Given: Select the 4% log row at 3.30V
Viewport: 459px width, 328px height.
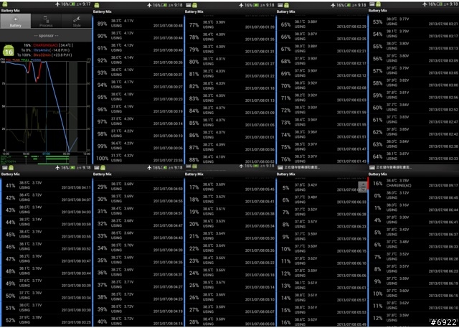Looking at the screenshot, I should click(414, 220).
